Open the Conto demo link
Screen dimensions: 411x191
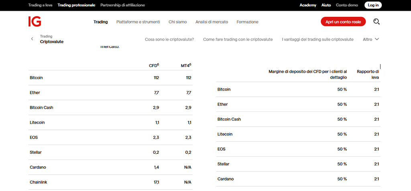click(x=347, y=5)
